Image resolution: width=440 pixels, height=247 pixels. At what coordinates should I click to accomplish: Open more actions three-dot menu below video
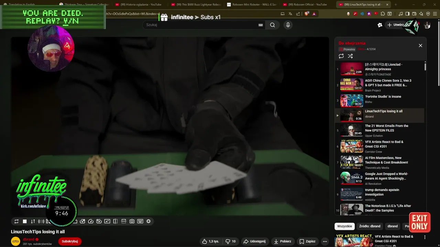(x=325, y=241)
